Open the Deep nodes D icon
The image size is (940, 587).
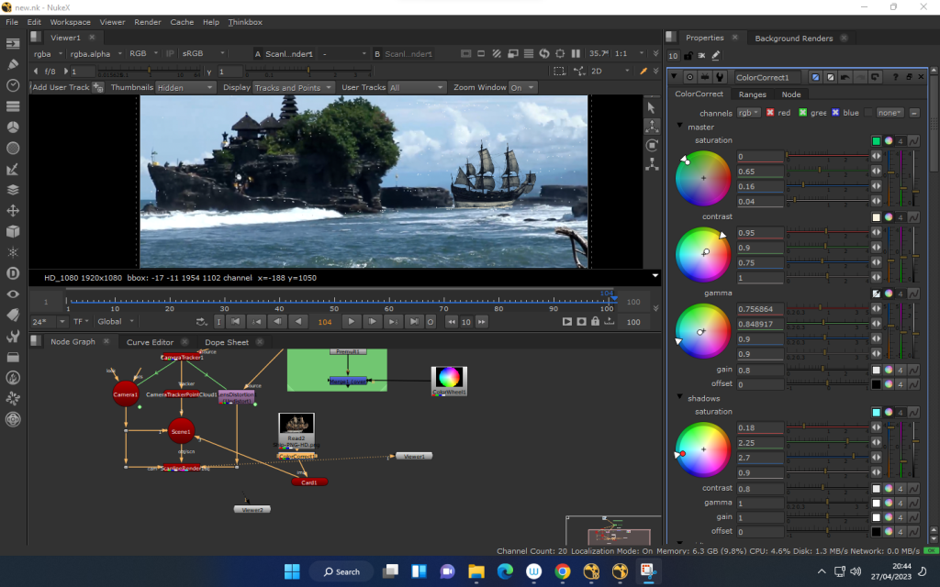(x=13, y=273)
